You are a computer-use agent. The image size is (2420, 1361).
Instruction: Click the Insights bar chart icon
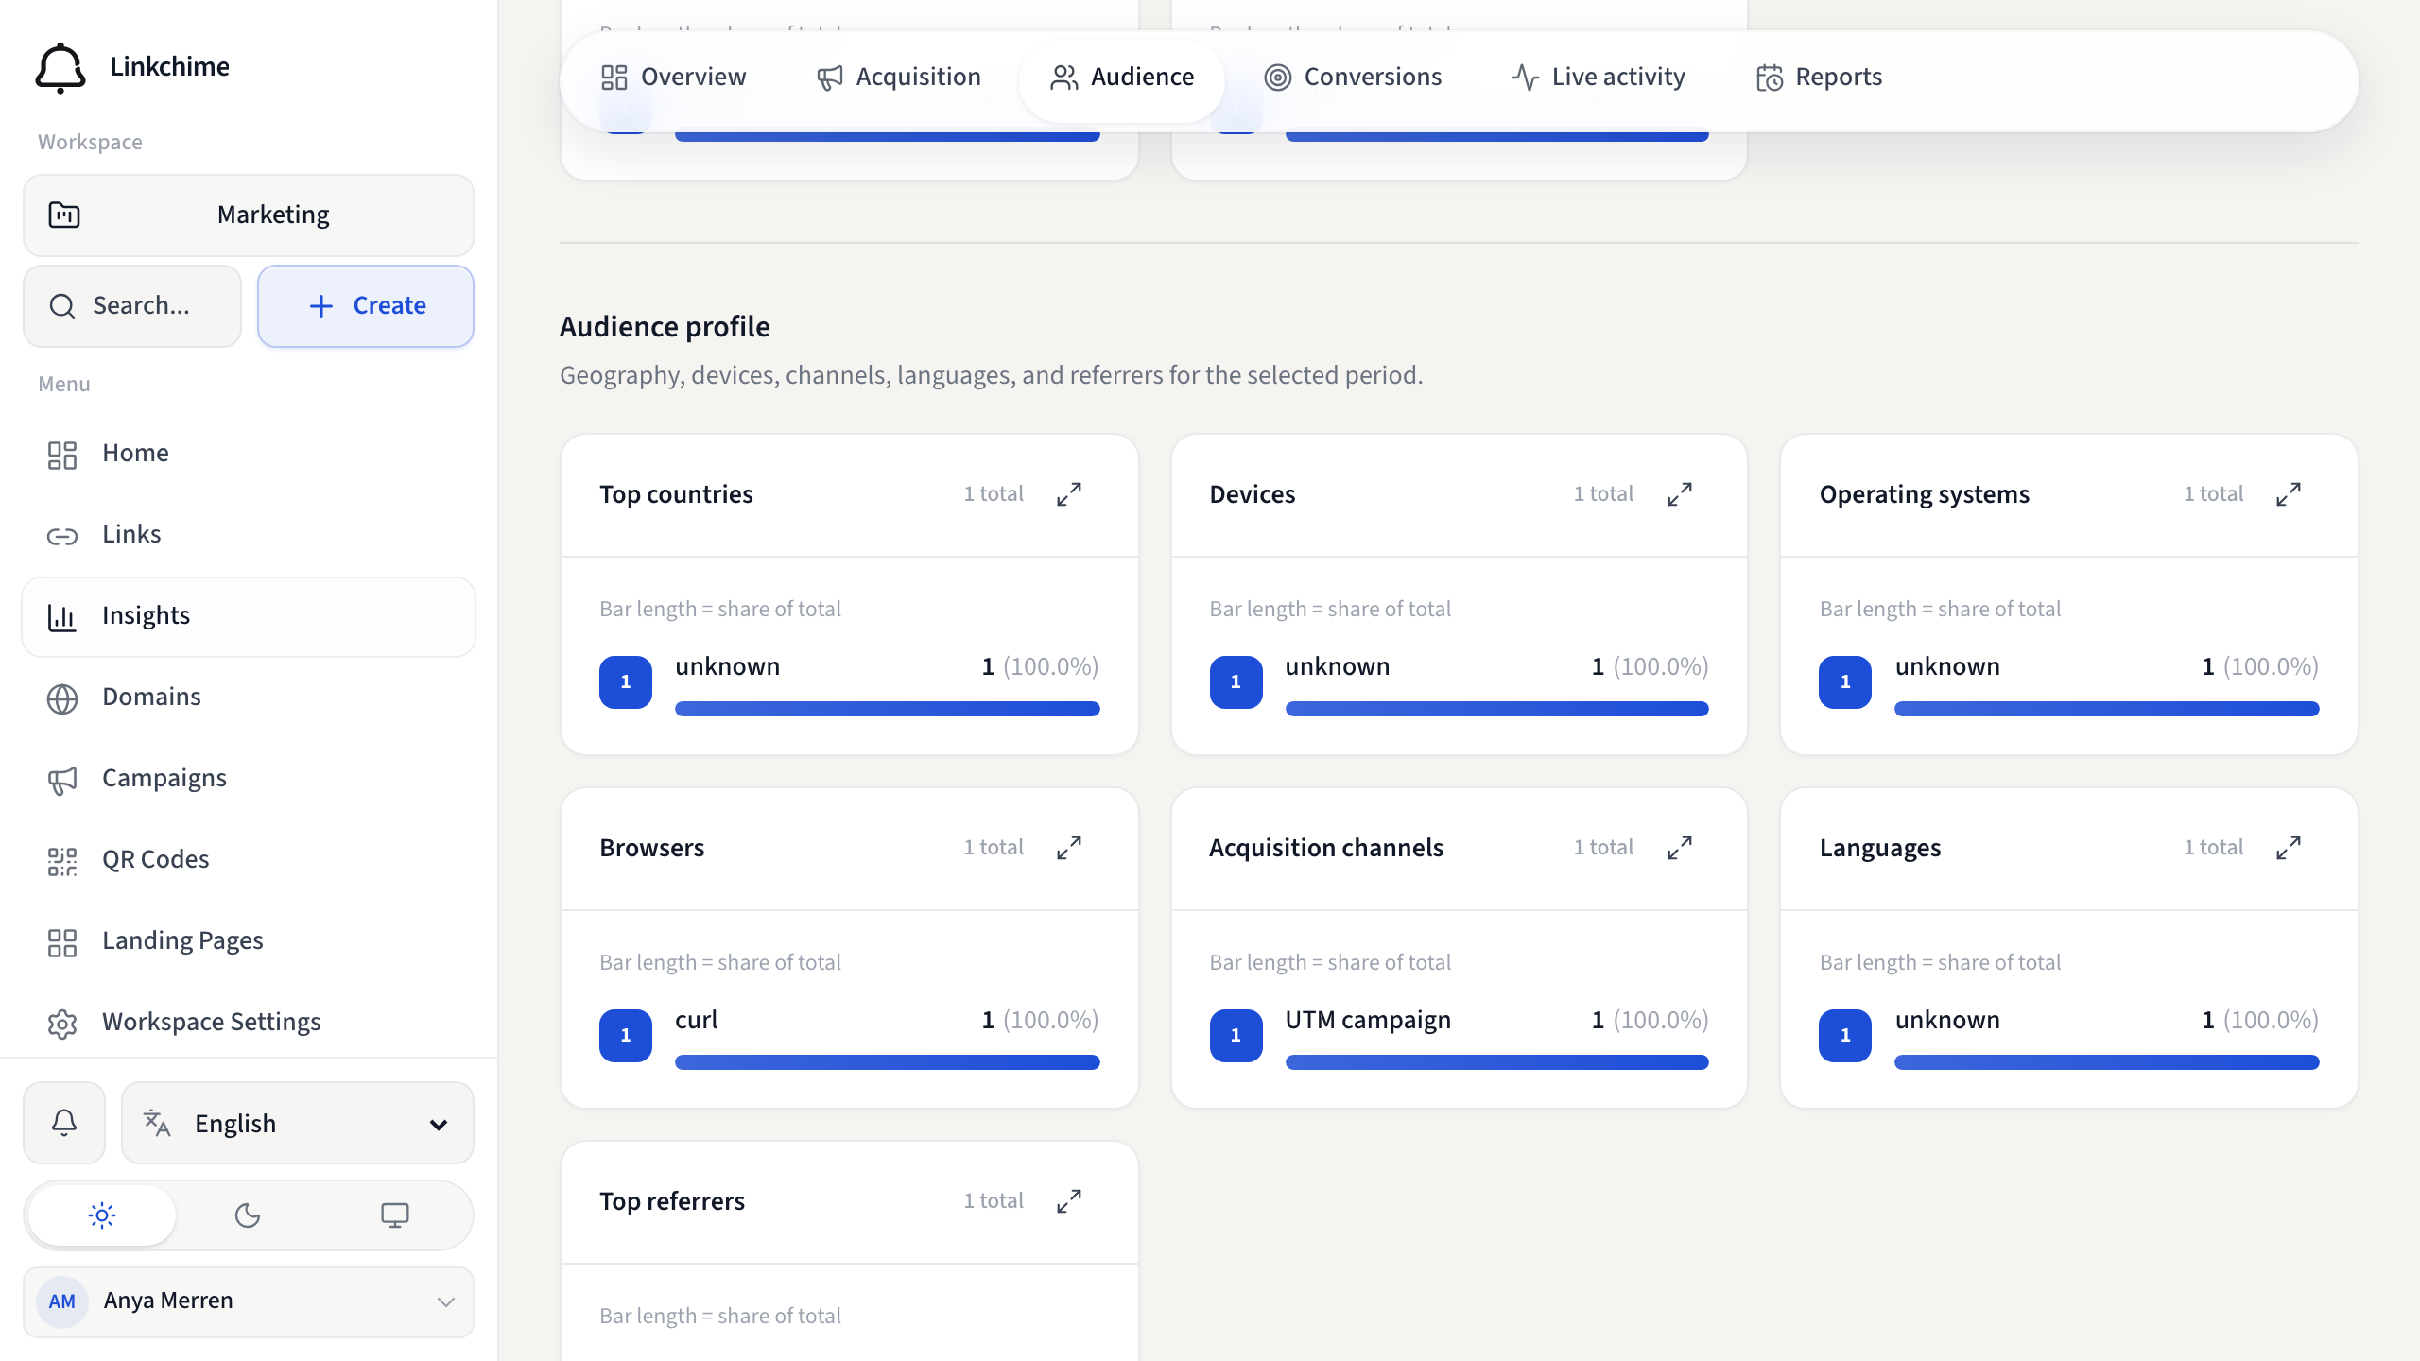(x=62, y=617)
